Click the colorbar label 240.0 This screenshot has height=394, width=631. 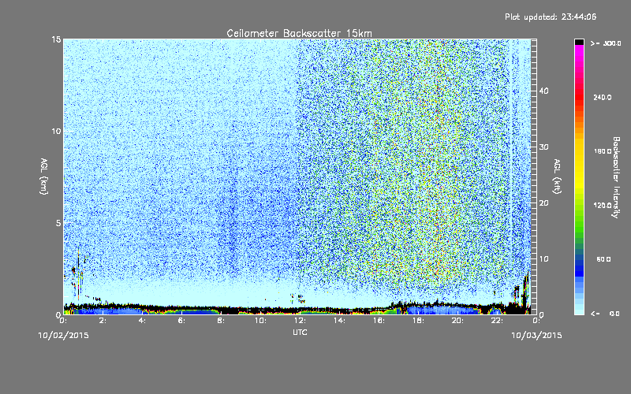click(x=603, y=97)
